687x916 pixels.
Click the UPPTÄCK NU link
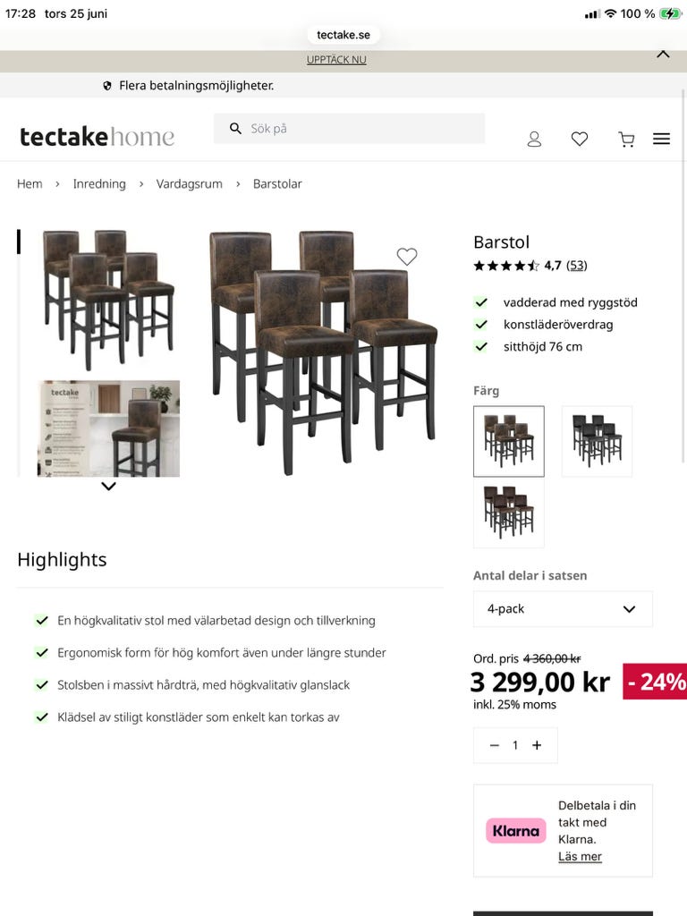click(336, 60)
